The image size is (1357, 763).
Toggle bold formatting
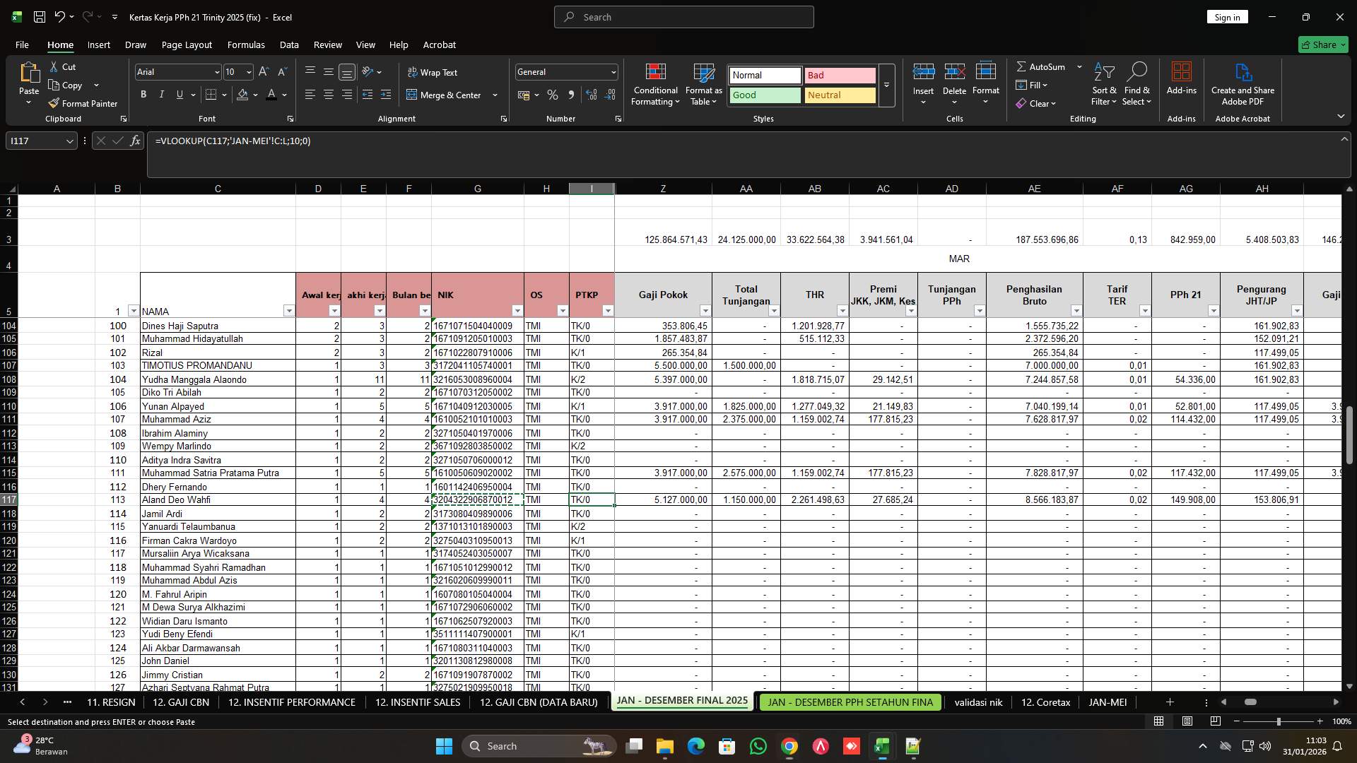tap(143, 94)
